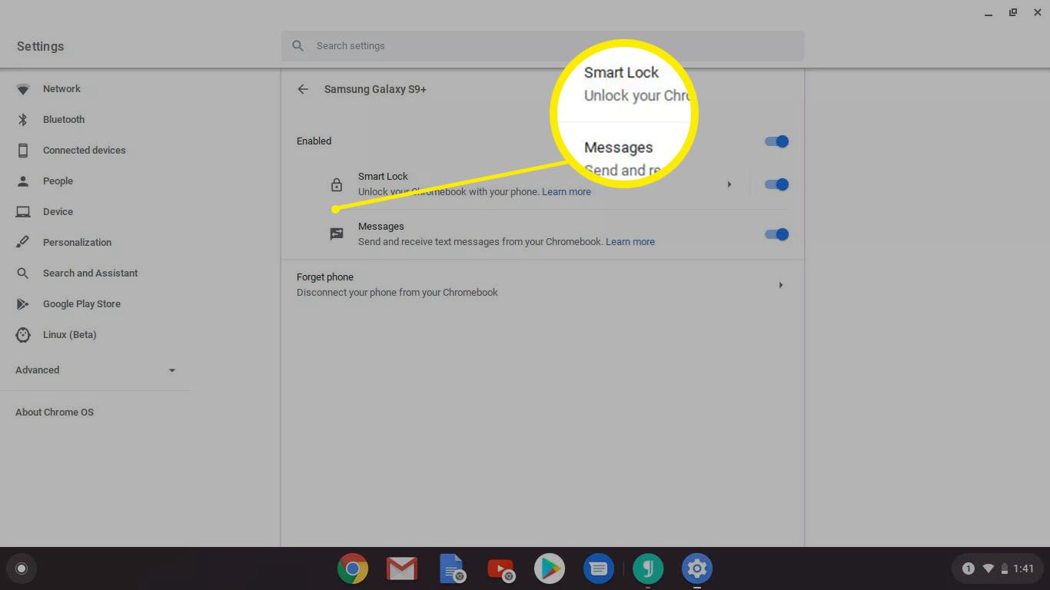Click the Samsung Galaxy S9+ heading

(375, 89)
